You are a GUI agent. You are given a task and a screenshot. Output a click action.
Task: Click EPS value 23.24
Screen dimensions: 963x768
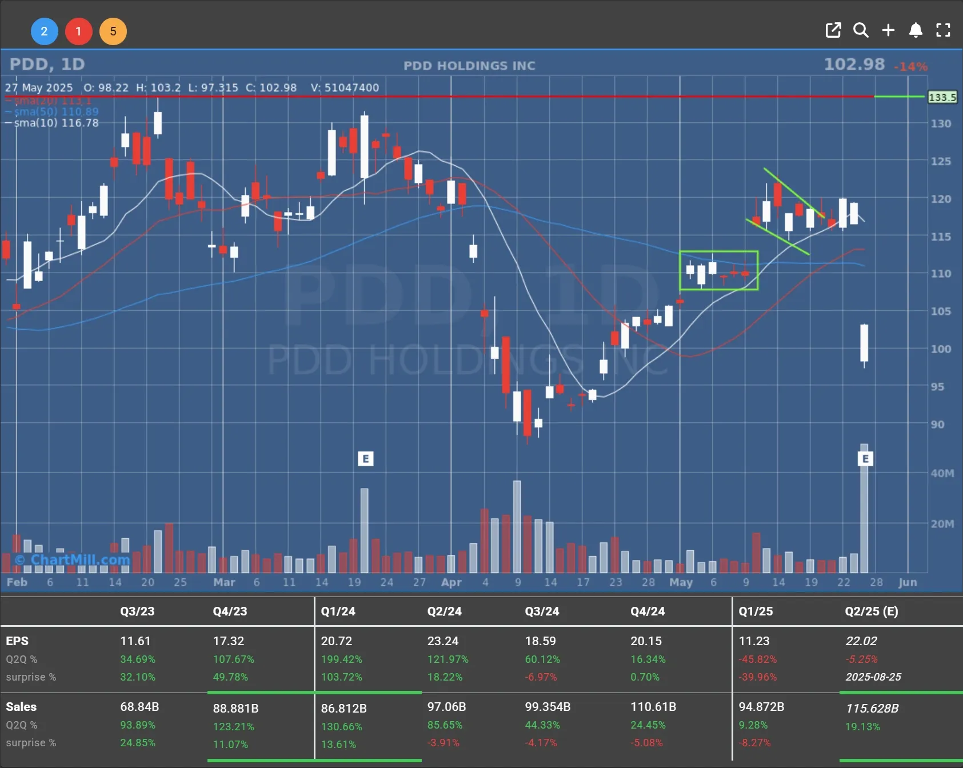(x=443, y=641)
